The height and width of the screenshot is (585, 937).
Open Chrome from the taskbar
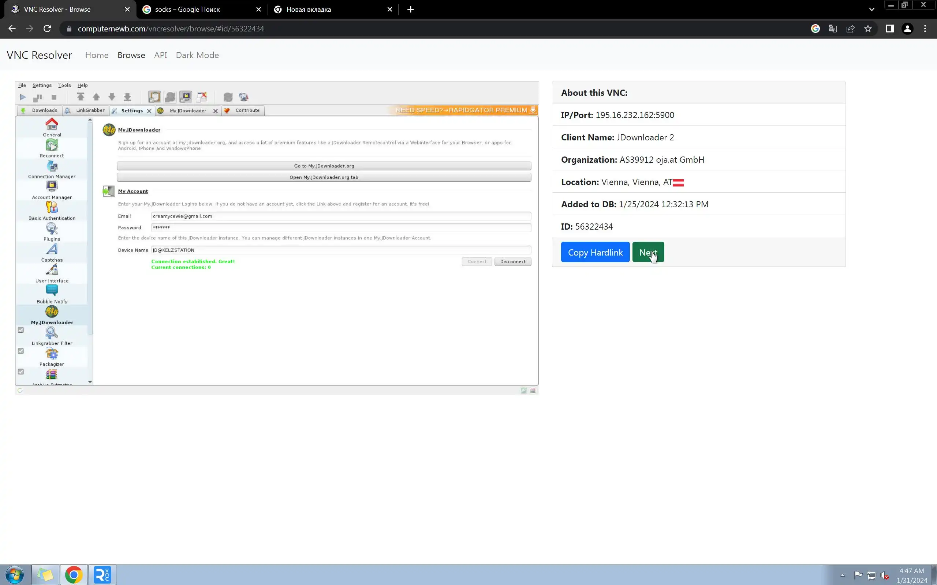coord(74,574)
